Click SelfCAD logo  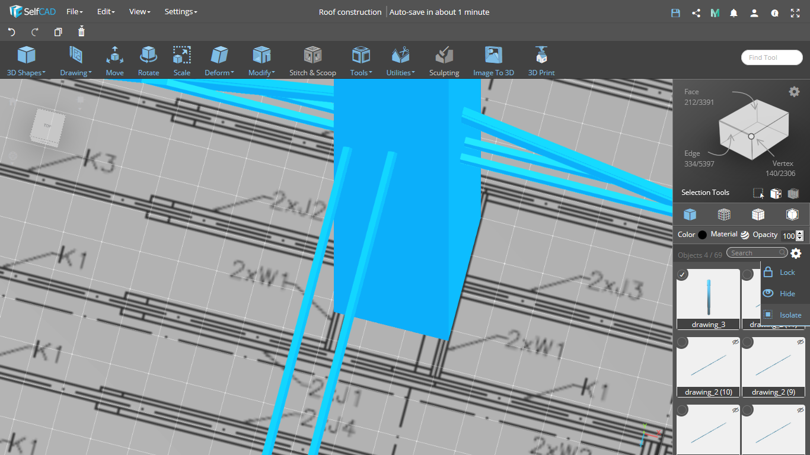(32, 11)
